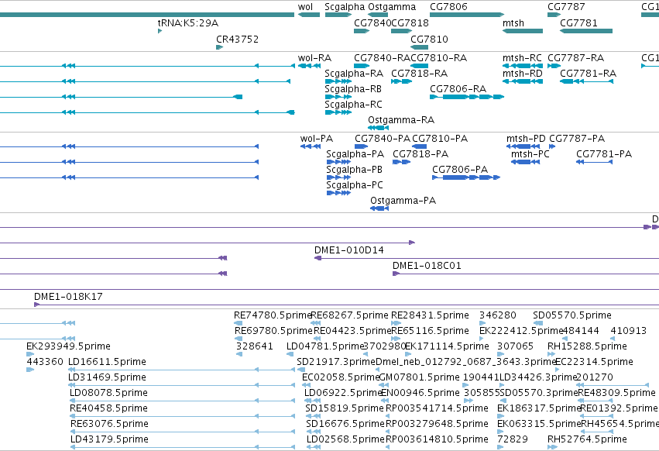Click the CG7787-PA protein feature
659x451 pixels.
coord(552,146)
